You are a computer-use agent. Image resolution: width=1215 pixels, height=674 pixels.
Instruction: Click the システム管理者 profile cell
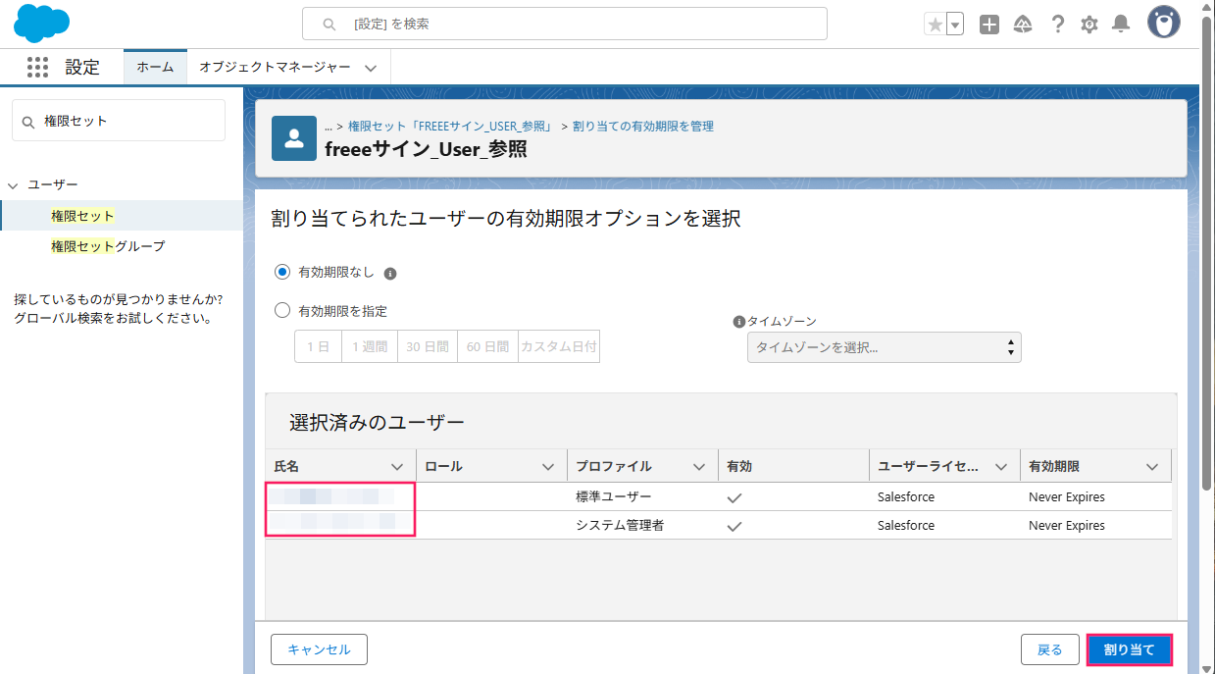(620, 526)
